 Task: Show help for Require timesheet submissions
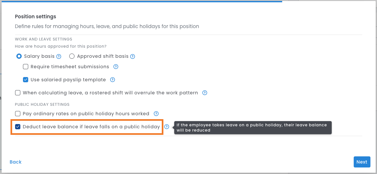tap(115, 67)
